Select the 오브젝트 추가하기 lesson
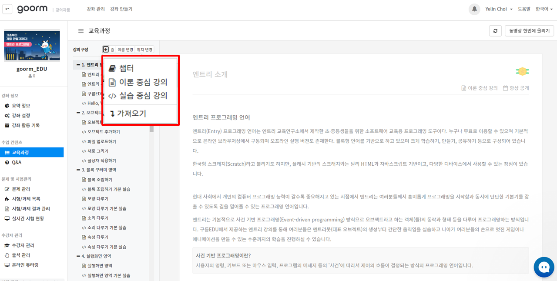The width and height of the screenshot is (557, 281). (x=104, y=132)
